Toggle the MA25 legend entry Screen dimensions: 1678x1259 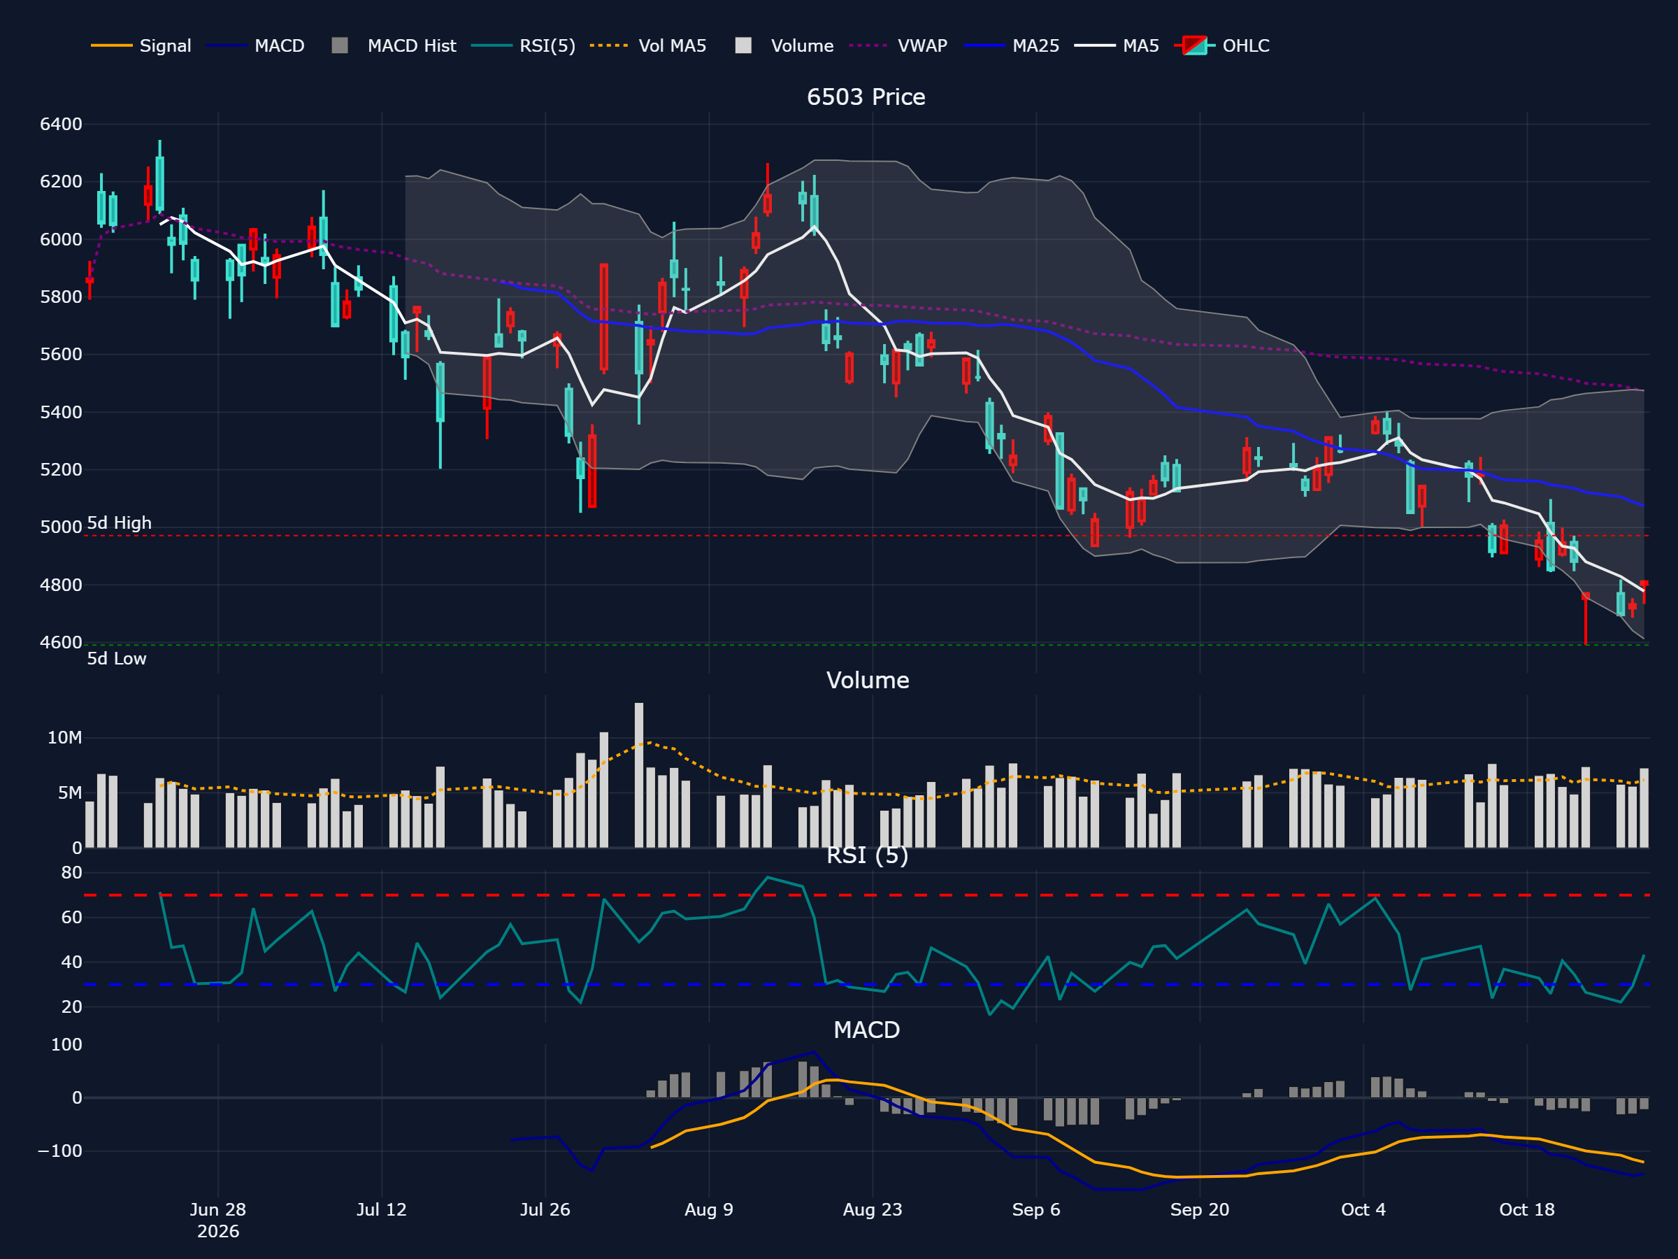tap(1012, 45)
